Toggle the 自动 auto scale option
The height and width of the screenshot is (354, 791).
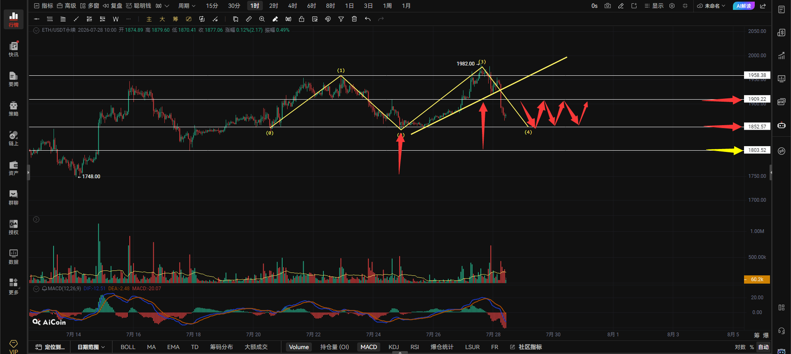point(763,347)
